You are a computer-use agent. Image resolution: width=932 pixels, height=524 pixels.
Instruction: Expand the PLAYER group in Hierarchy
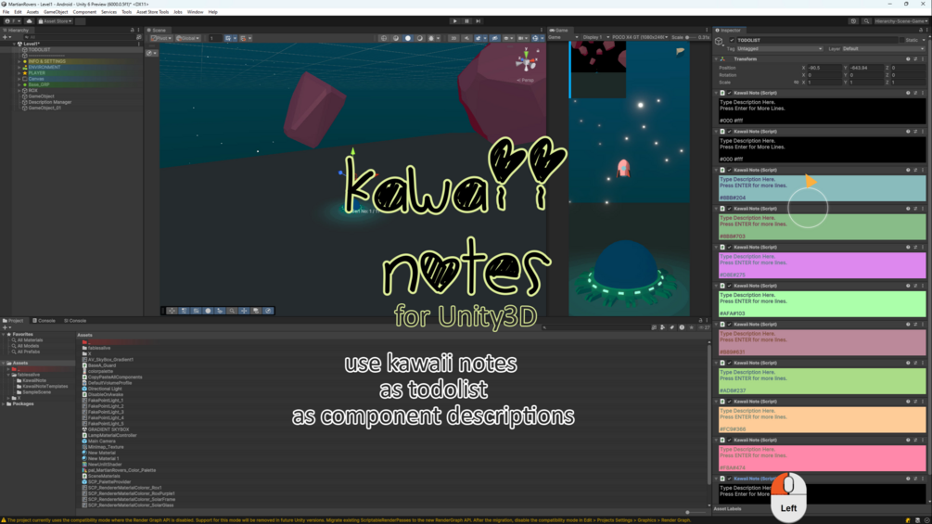[x=19, y=73]
